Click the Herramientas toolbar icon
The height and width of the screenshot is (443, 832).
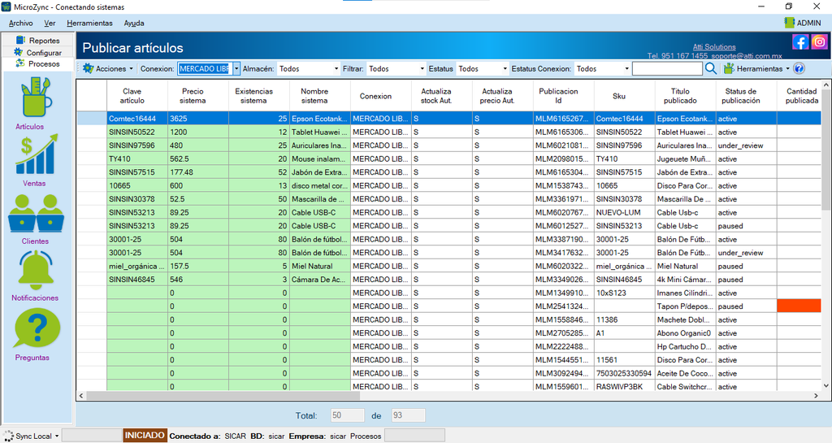click(729, 68)
